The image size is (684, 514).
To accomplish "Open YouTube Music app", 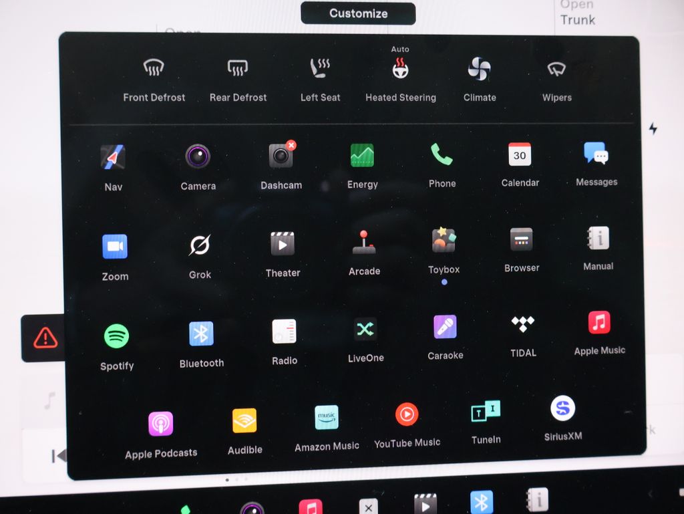I will click(407, 415).
